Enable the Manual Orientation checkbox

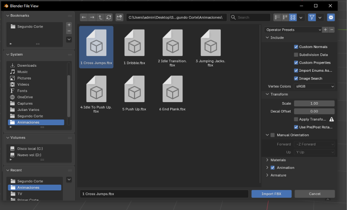(x=273, y=135)
